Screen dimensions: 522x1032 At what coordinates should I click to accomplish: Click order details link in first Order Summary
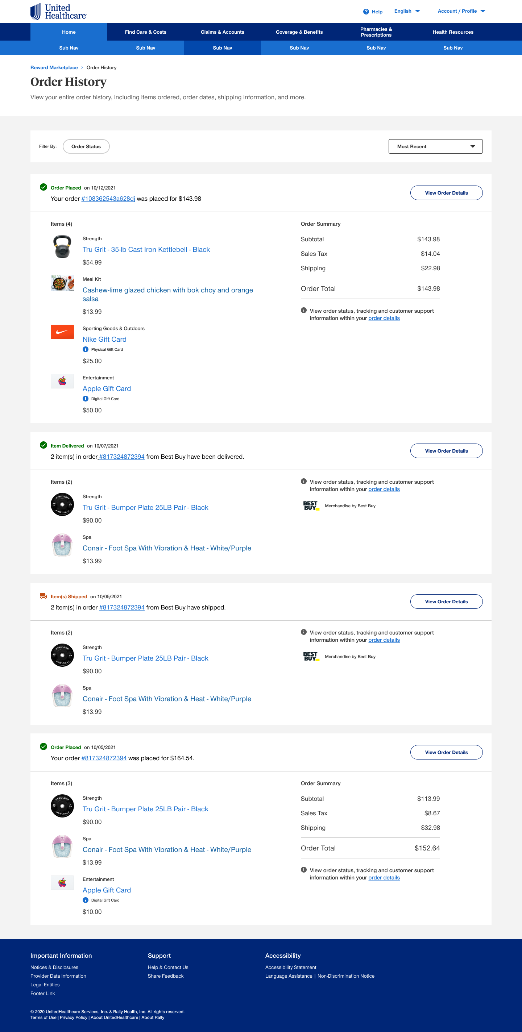pos(384,318)
